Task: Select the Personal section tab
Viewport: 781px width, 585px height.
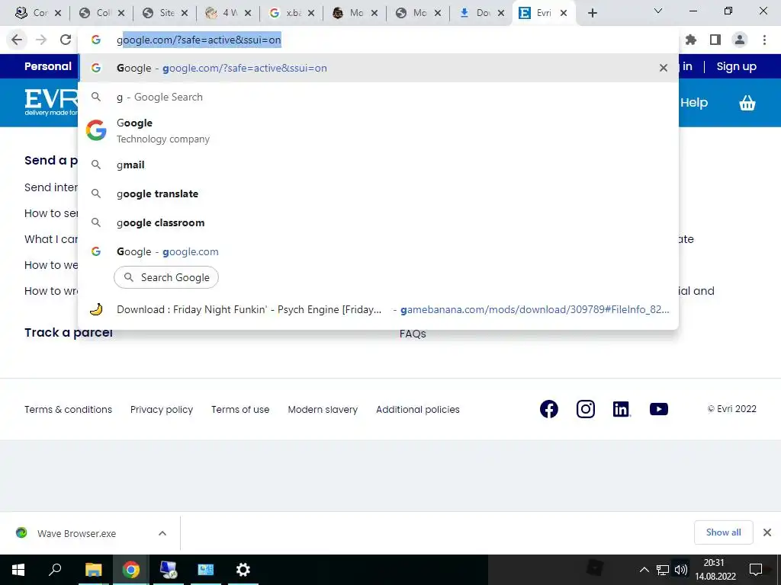Action: coord(48,66)
